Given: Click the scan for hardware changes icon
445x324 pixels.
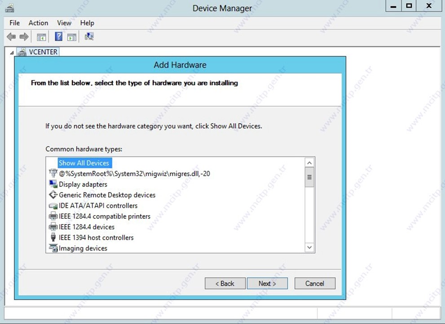Looking at the screenshot, I should (89, 37).
